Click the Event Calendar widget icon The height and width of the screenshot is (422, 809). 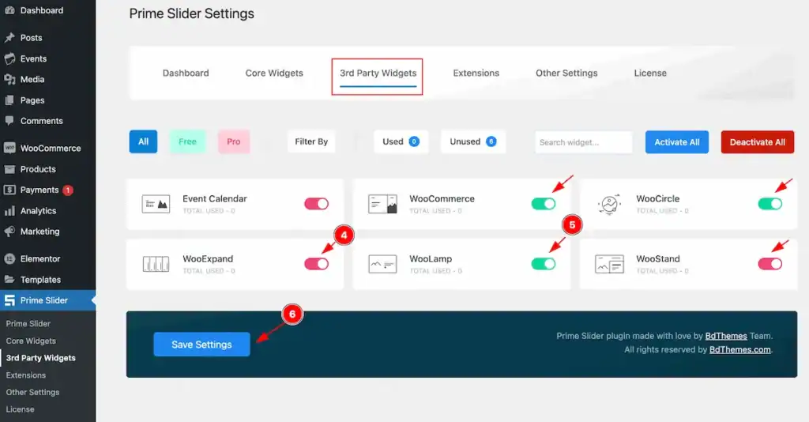(156, 205)
